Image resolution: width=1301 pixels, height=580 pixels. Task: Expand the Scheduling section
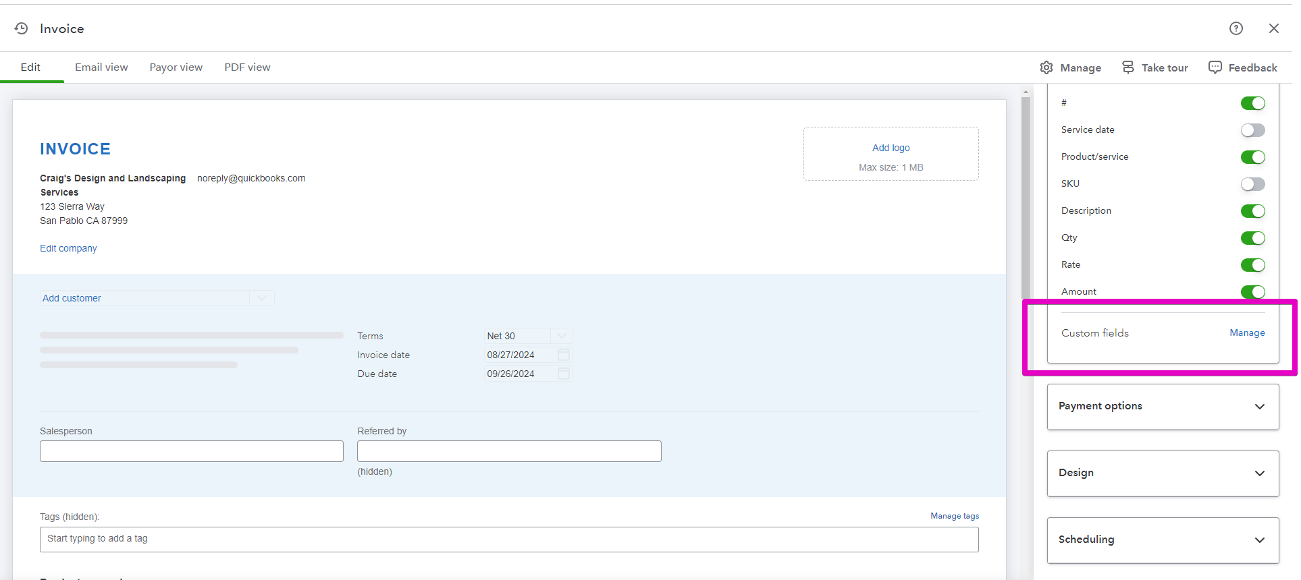(1163, 540)
